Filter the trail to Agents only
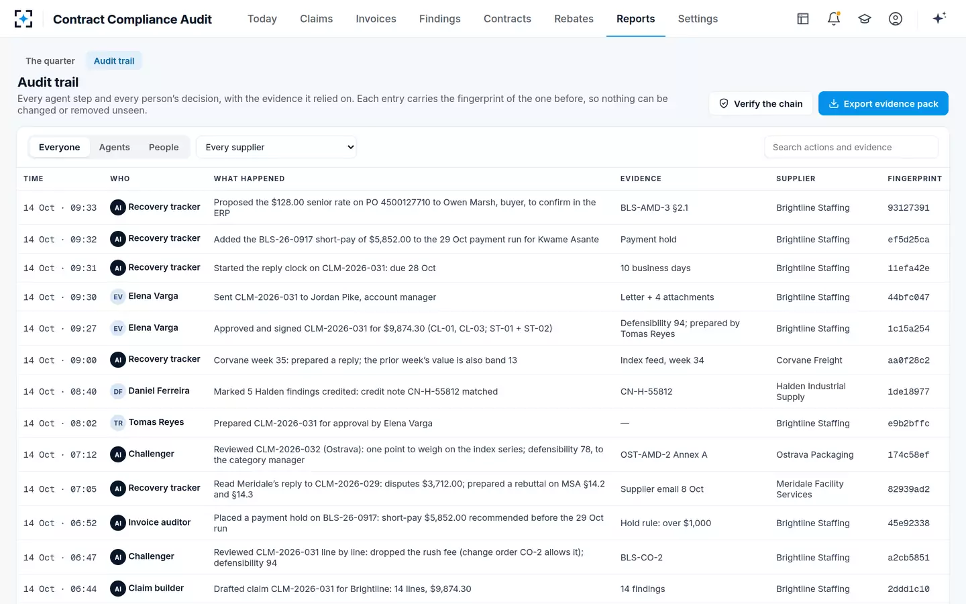 [115, 147]
